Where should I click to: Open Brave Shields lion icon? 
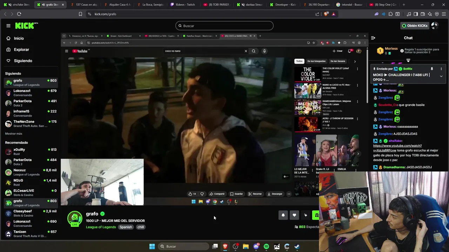pos(326,14)
